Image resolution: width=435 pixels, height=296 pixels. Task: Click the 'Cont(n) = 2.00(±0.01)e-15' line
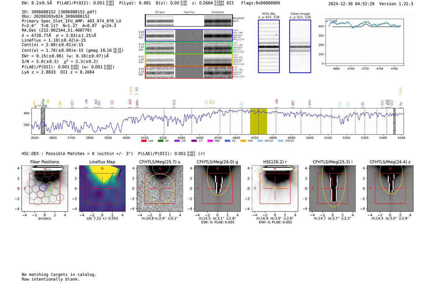pyautogui.click(x=53, y=45)
